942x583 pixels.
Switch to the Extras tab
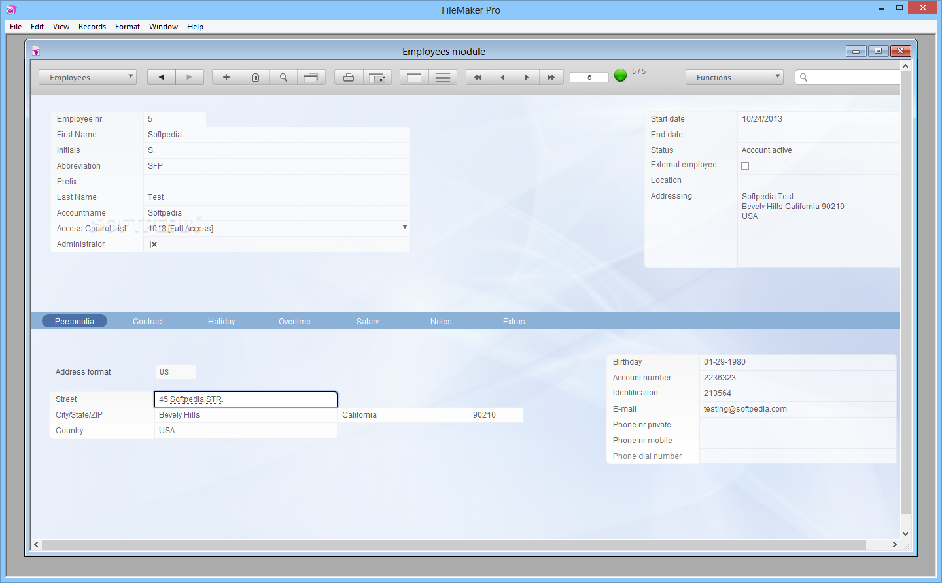(514, 321)
